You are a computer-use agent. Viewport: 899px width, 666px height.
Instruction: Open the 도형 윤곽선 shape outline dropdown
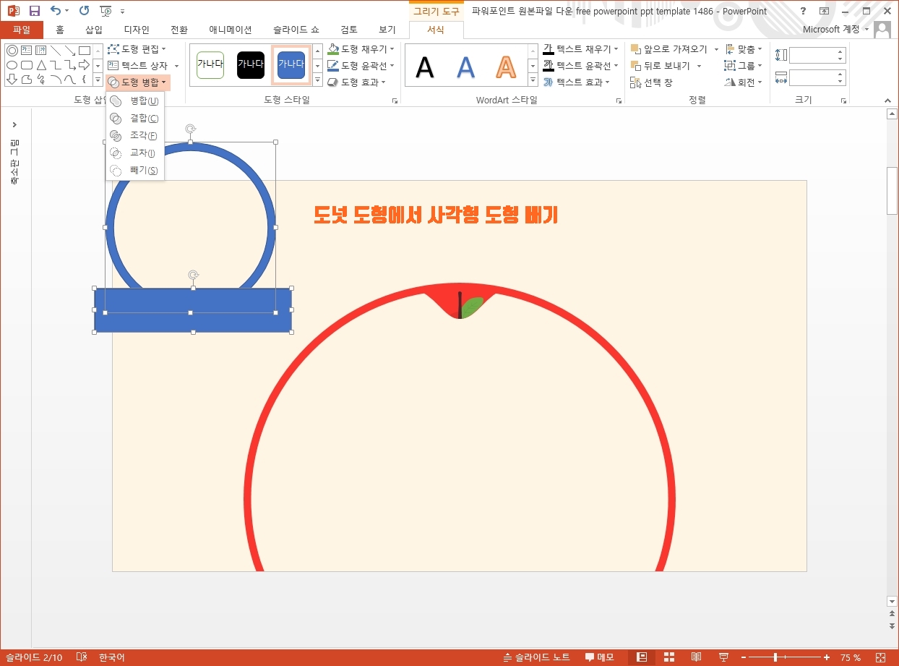pos(361,66)
